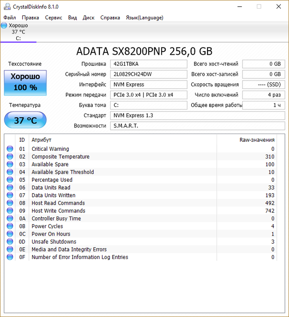The height and width of the screenshot is (317, 289).
Task: Click status icon for Host Read Commands row
Action: (10, 203)
